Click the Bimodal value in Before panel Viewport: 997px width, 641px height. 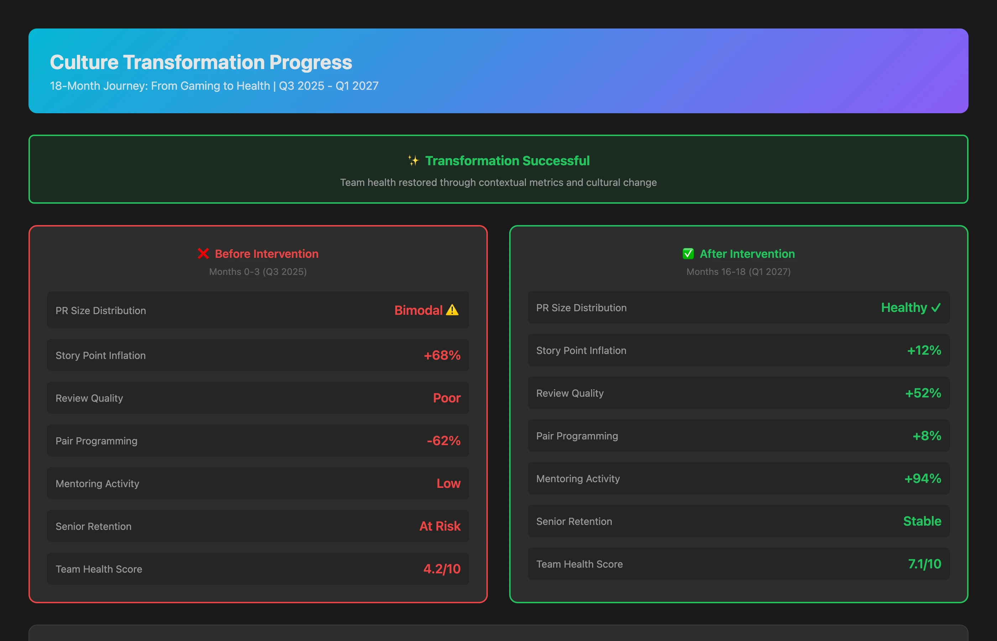coord(419,310)
